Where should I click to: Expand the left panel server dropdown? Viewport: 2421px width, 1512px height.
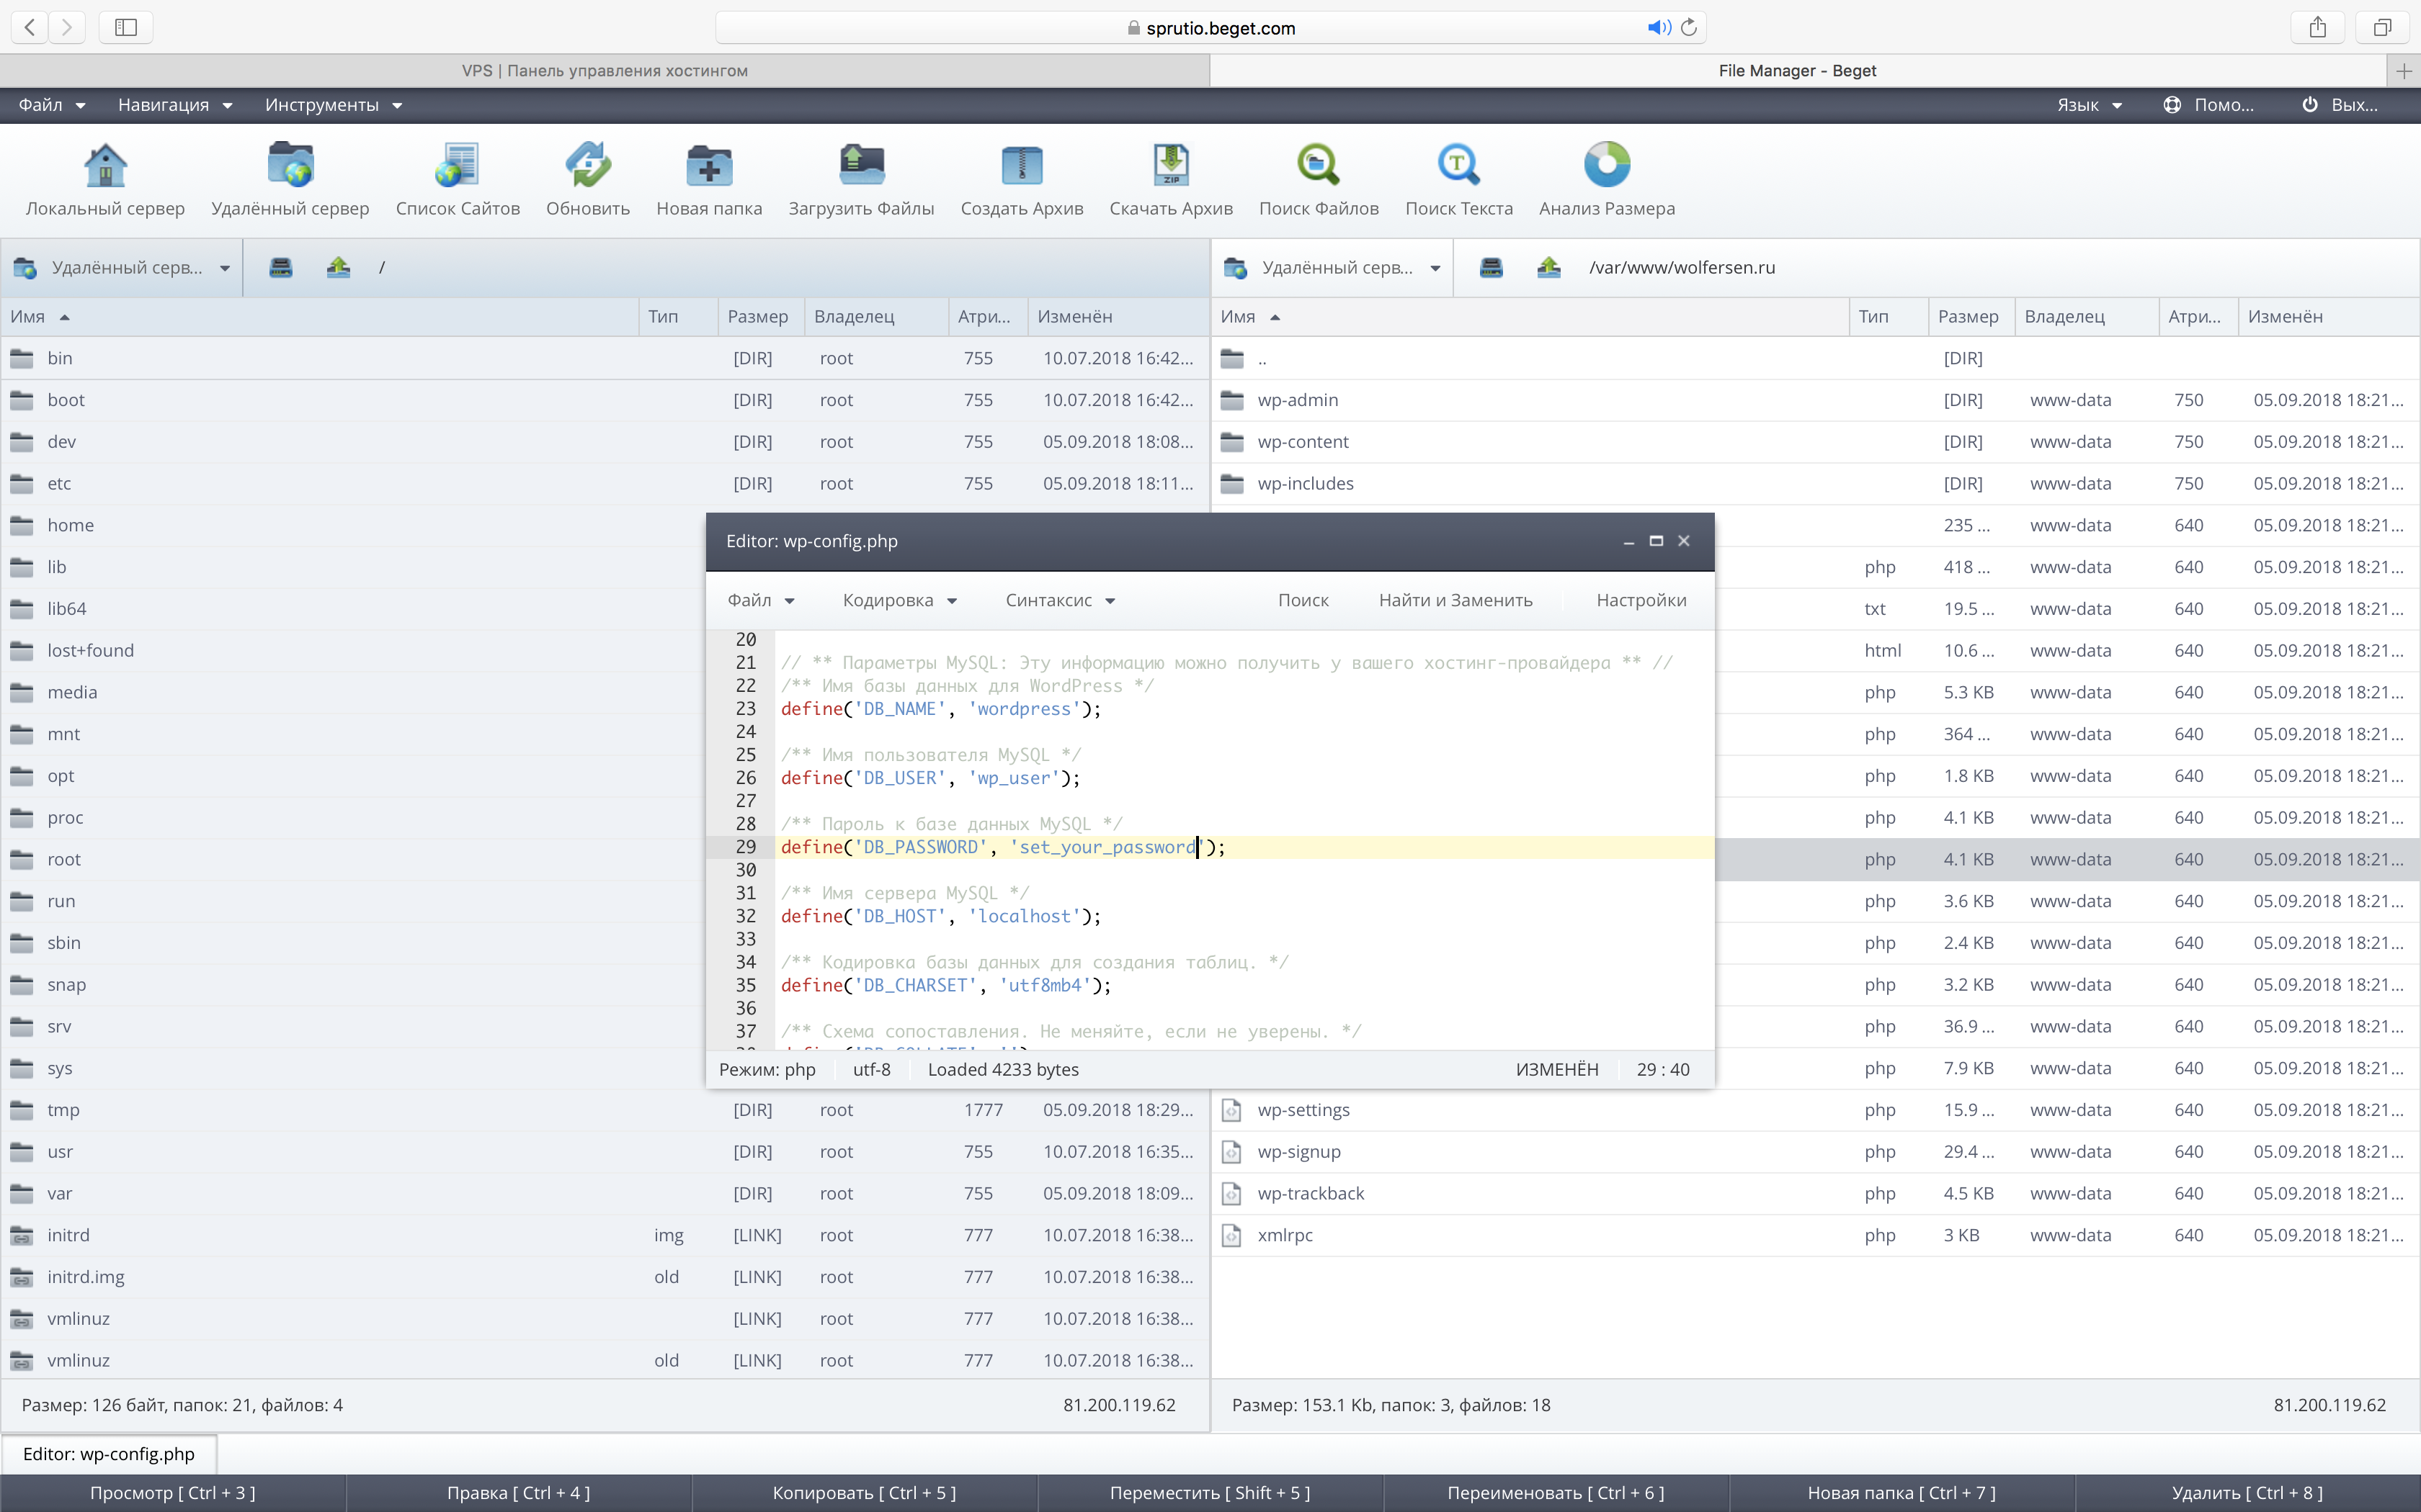224,268
